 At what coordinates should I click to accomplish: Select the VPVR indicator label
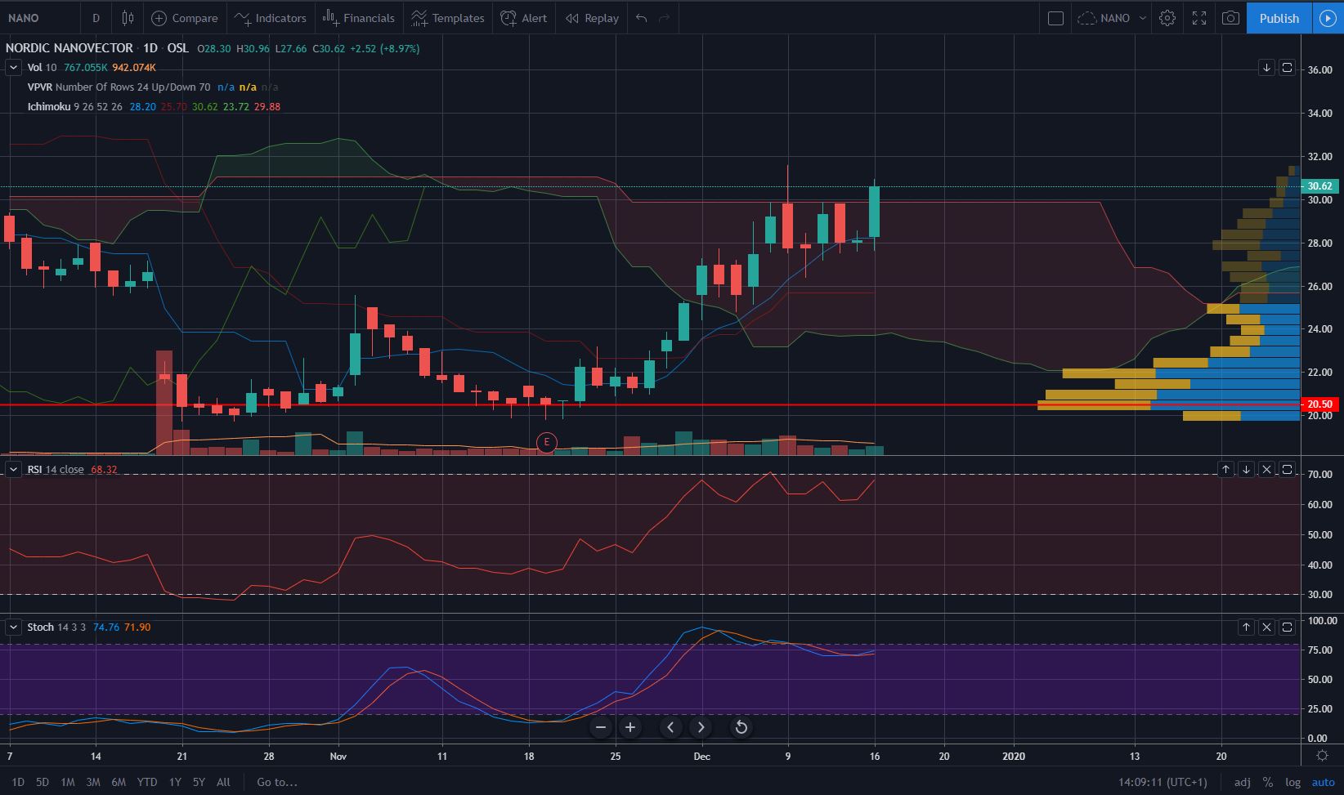[x=119, y=87]
